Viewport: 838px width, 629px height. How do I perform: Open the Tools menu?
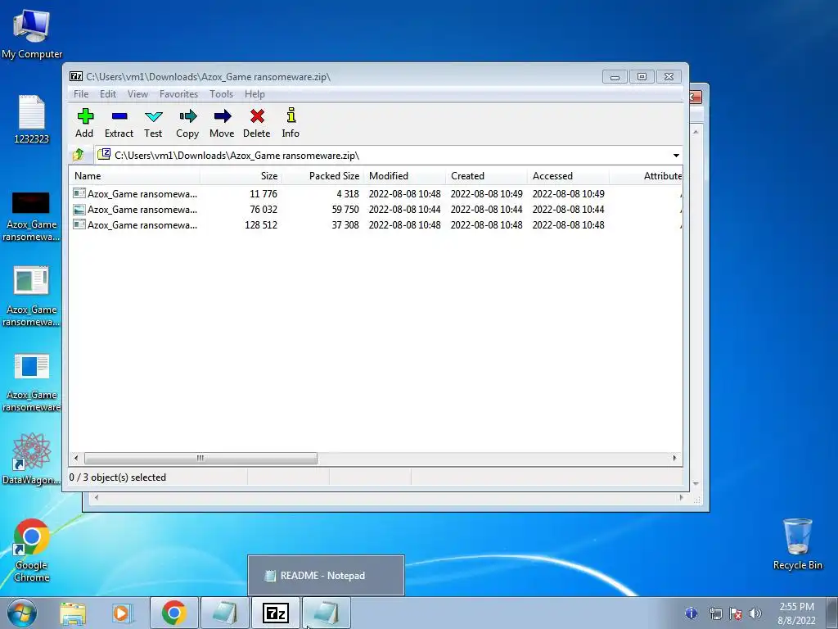click(x=221, y=94)
